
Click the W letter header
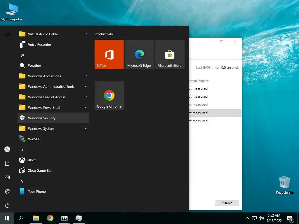click(22, 56)
